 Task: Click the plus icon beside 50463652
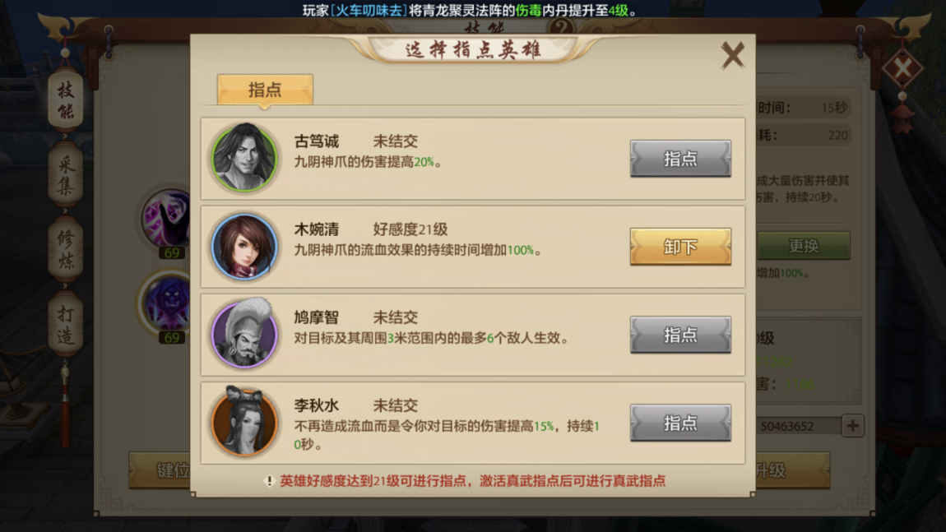pyautogui.click(x=852, y=426)
